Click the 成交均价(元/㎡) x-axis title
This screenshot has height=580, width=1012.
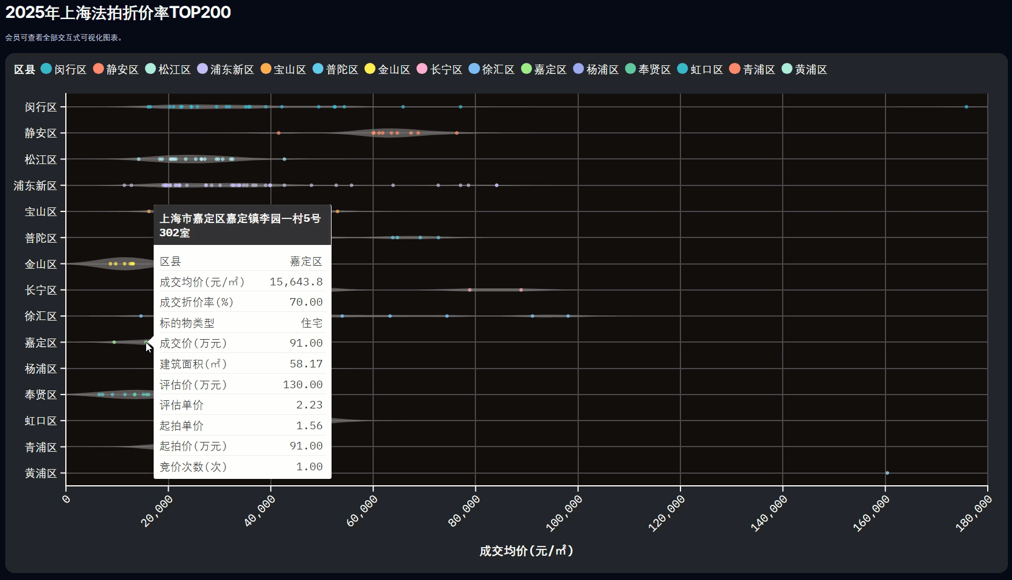[x=526, y=551]
